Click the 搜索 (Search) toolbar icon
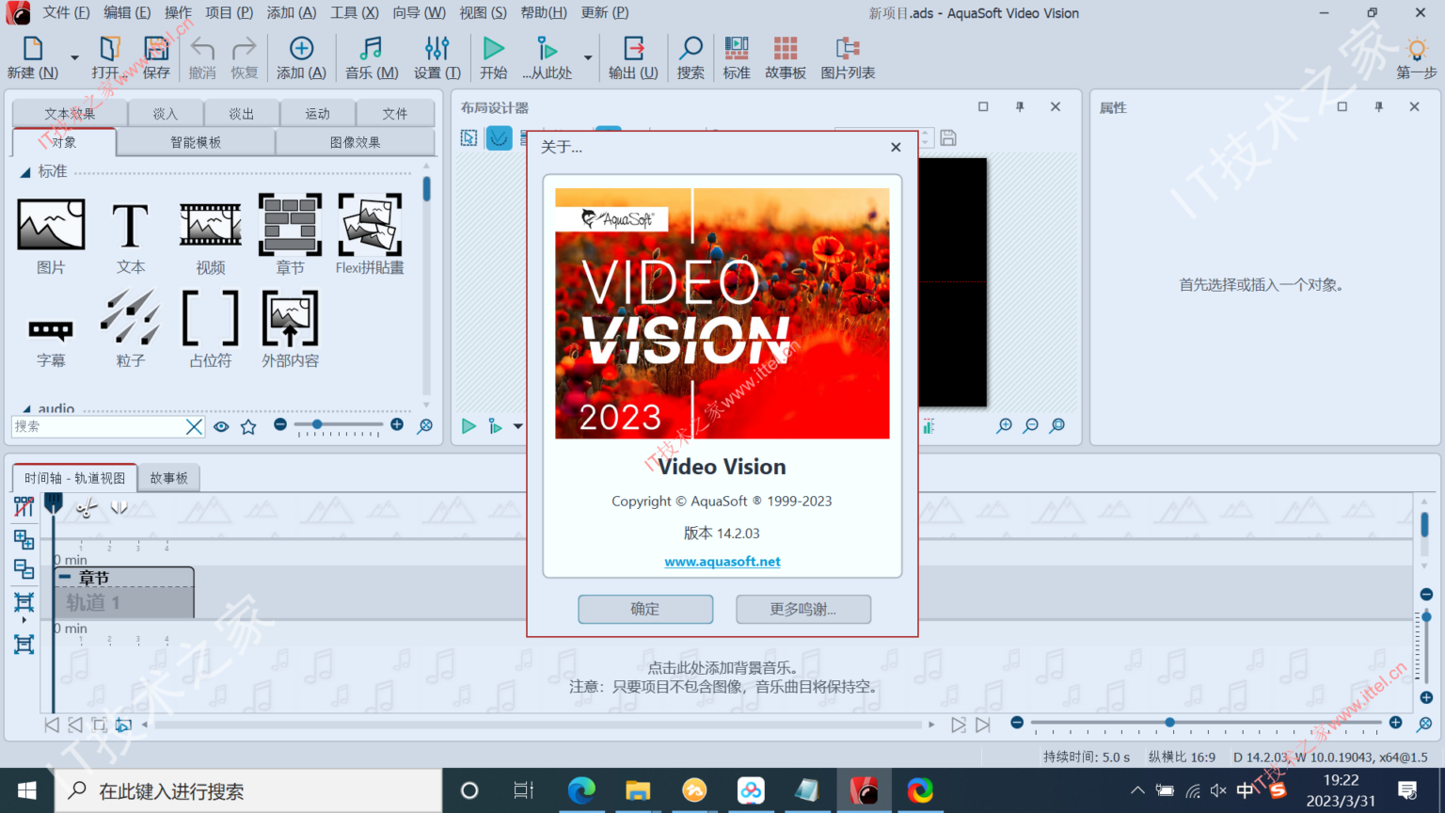This screenshot has width=1445, height=813. tap(690, 56)
